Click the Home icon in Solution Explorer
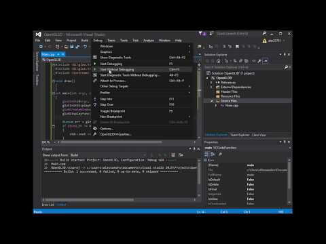 point(218,61)
